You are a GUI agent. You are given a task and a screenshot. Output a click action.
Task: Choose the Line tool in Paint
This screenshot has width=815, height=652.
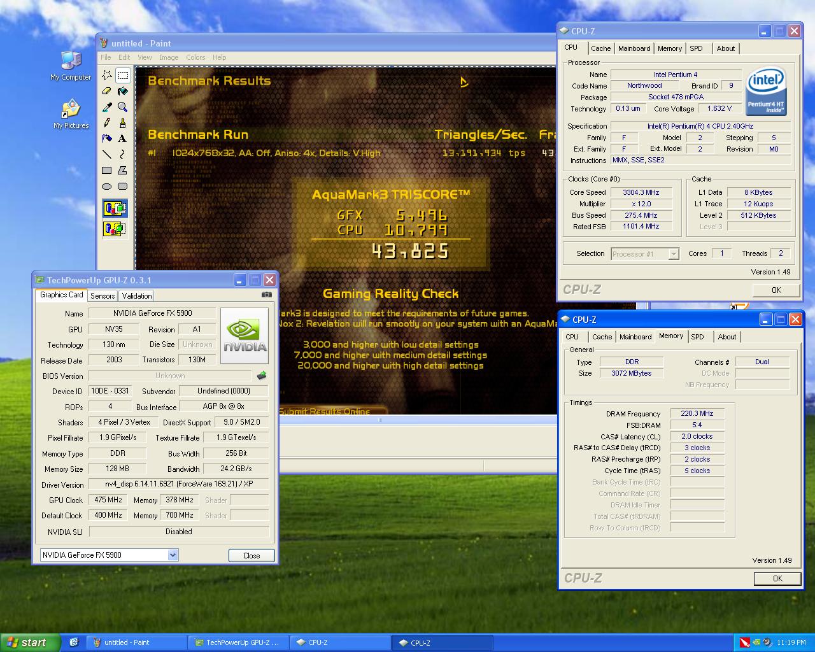tap(107, 155)
